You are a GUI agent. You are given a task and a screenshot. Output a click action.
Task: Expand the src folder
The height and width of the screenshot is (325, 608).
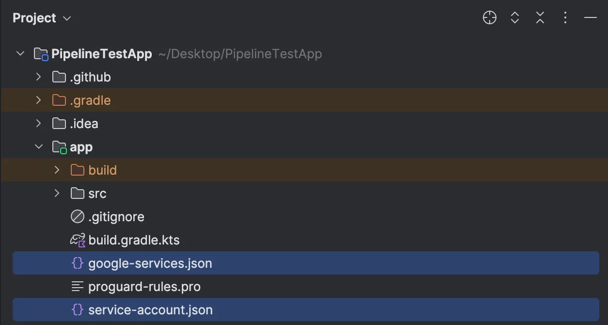click(x=57, y=194)
